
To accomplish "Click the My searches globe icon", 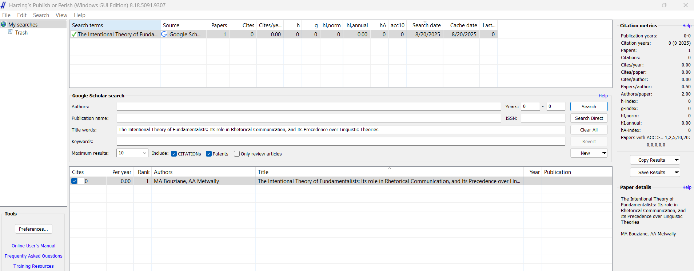I will pyautogui.click(x=4, y=24).
